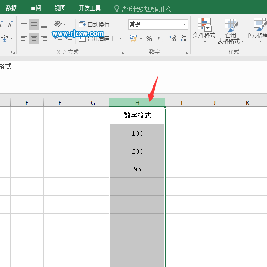Click the cell with value 95
The image size is (267, 267).
(137, 169)
